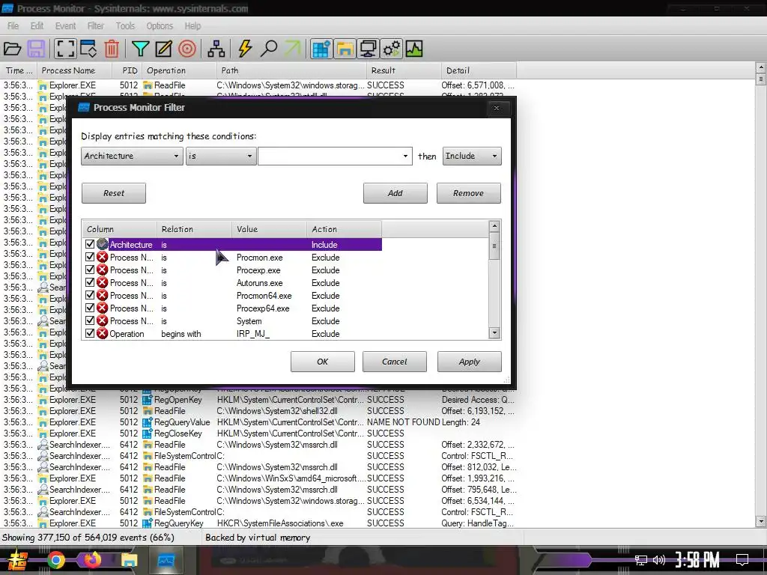Select the Procmon.exe filter row

234,258
